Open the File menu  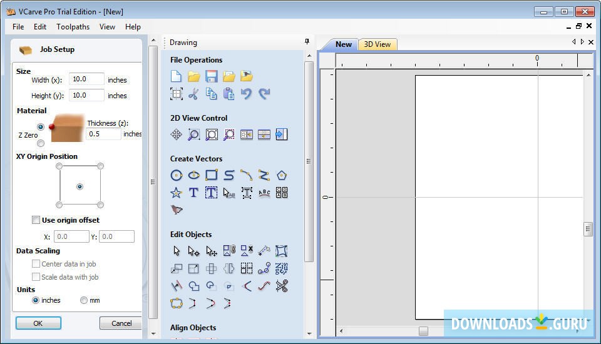18,27
